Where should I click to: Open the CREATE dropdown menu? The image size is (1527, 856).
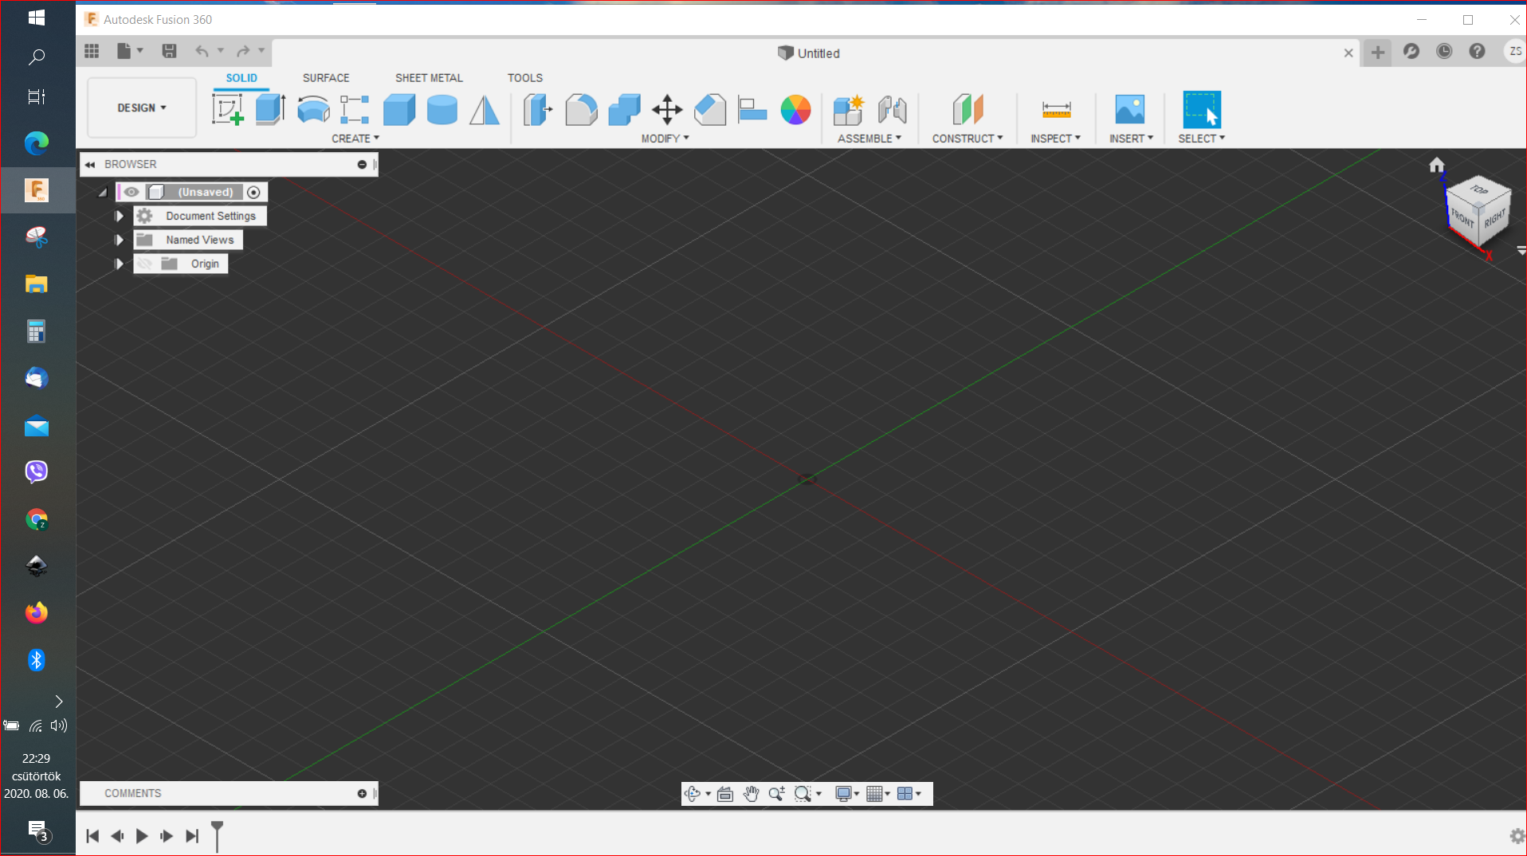coord(355,138)
